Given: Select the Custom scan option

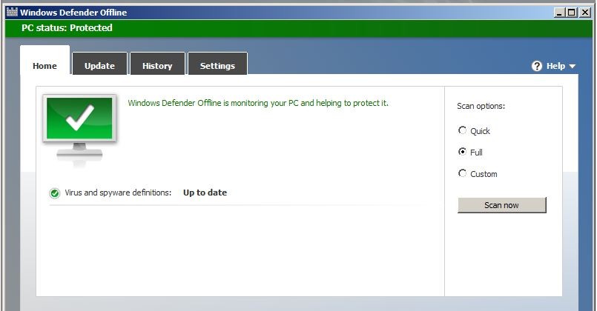Looking at the screenshot, I should (x=462, y=173).
